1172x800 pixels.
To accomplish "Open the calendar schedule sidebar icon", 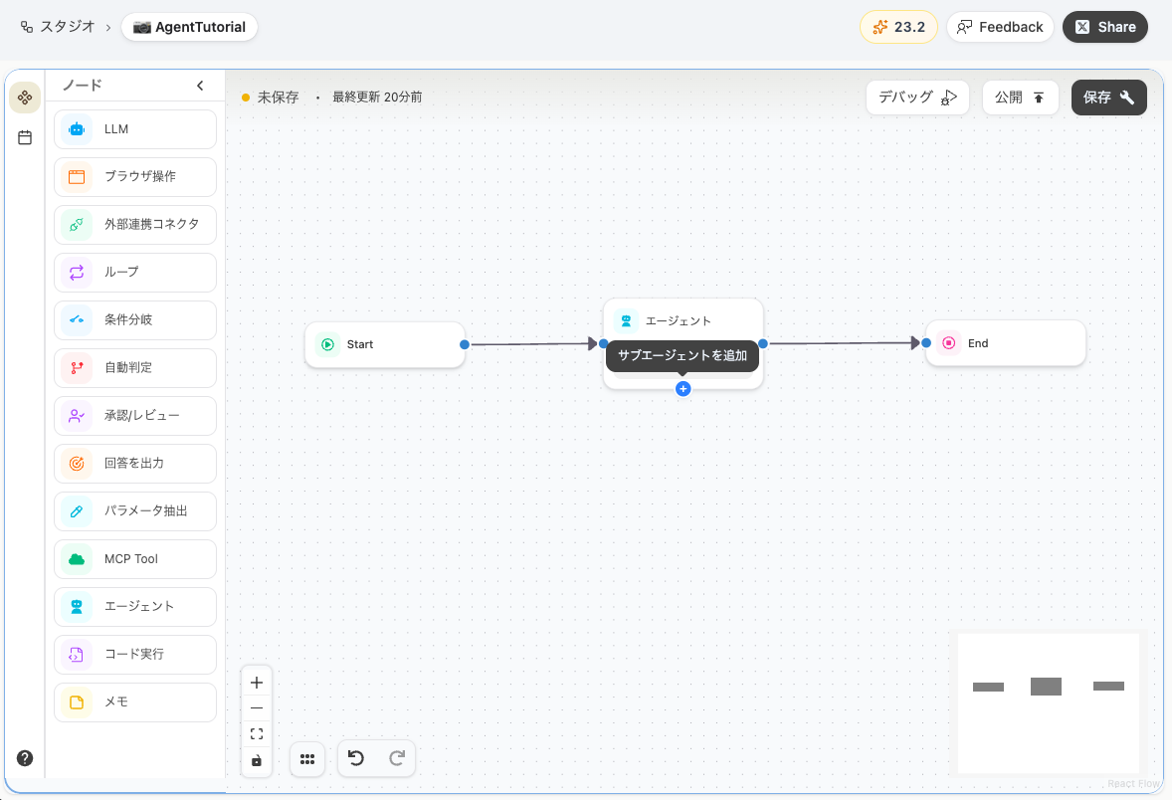I will coord(25,137).
